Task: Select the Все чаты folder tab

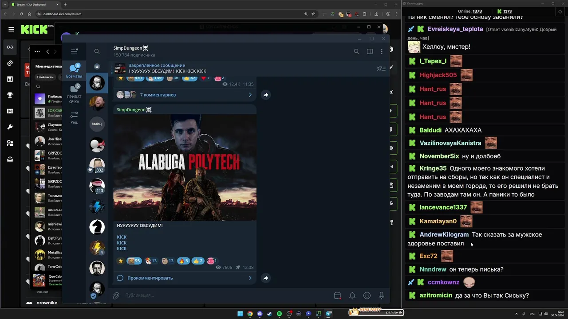Action: [74, 70]
